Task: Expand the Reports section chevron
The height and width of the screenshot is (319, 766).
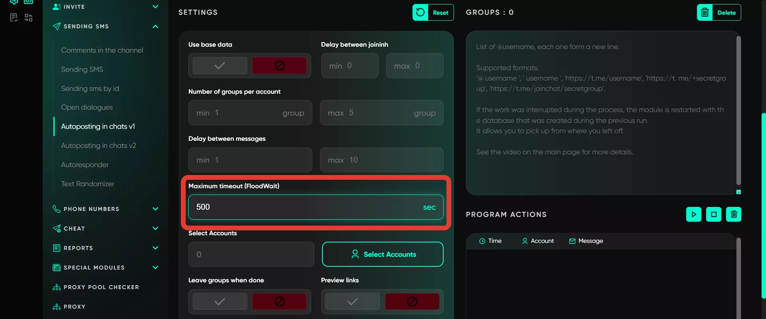Action: click(x=155, y=248)
